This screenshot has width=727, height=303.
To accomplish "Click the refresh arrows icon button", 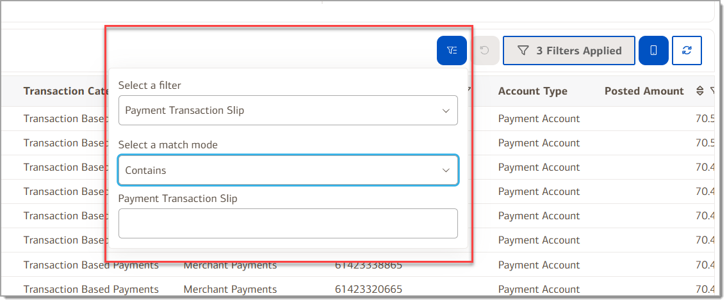I will [x=687, y=50].
